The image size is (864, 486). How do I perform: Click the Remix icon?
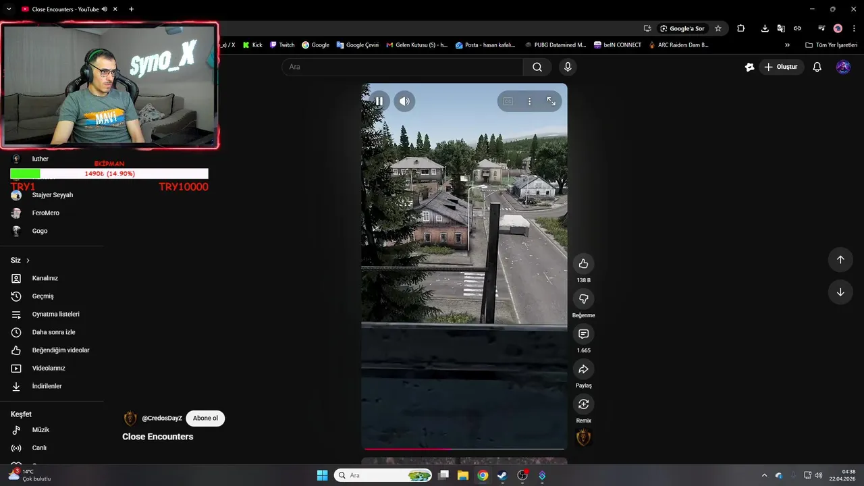583,404
